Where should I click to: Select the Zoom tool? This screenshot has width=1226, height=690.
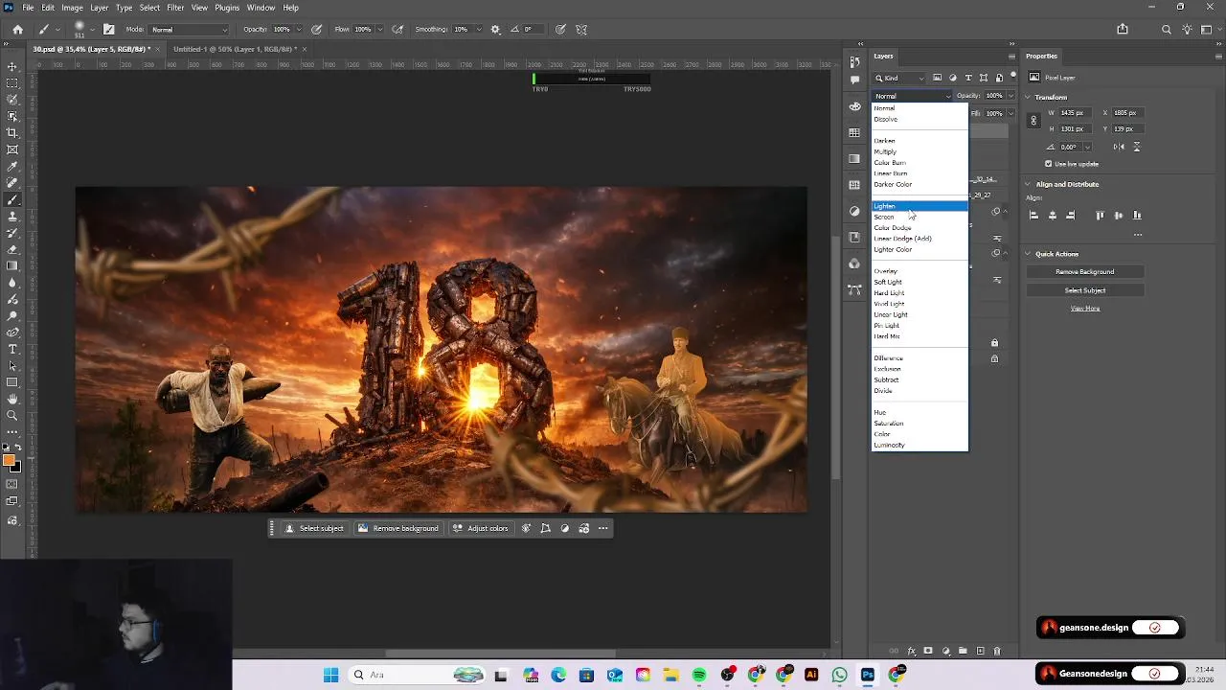(12, 415)
